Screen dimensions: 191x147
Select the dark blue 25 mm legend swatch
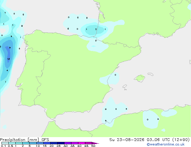[61, 143]
